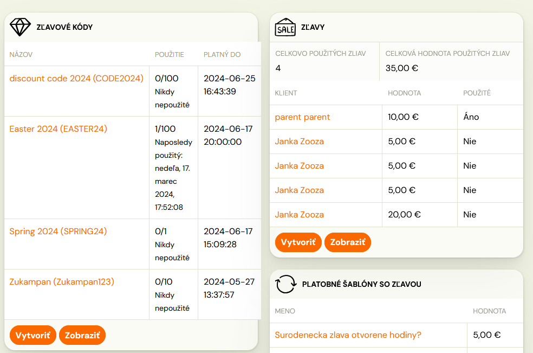Click the Platný do column header
Viewport: 533px width, 353px height.
[x=222, y=54]
